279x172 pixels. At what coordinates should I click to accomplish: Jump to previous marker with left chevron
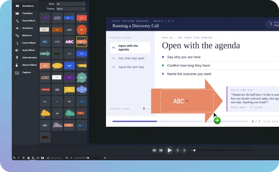178,150
